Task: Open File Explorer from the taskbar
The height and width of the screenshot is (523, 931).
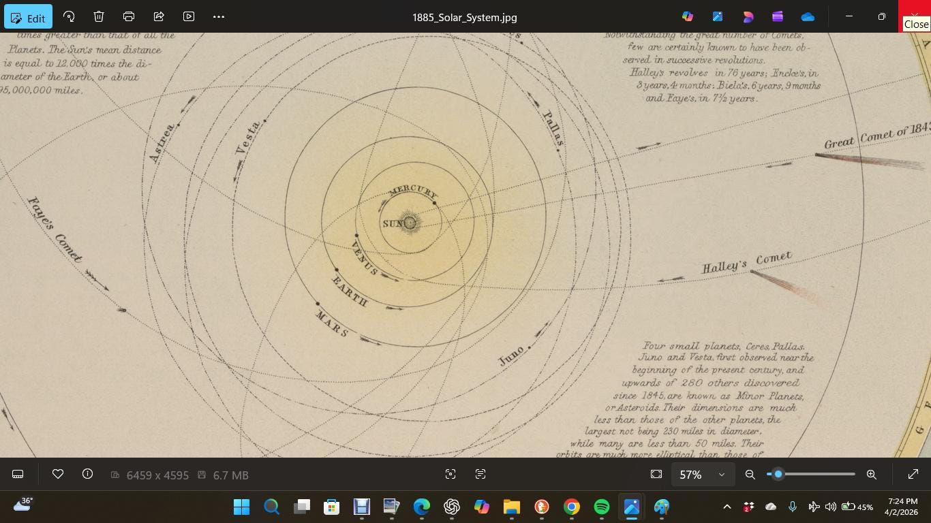Action: pyautogui.click(x=511, y=507)
